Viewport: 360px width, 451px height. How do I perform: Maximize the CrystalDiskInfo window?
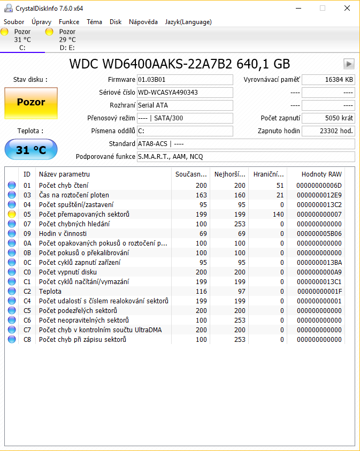pyautogui.click(x=323, y=9)
